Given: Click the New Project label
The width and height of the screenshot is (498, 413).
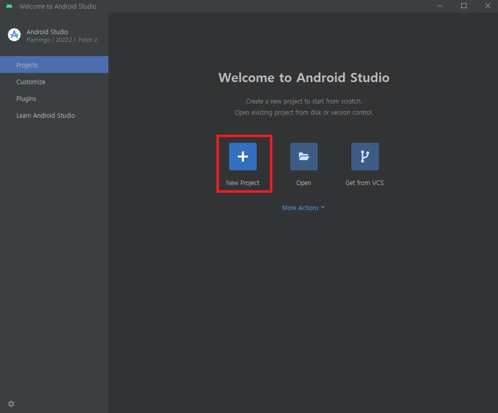Looking at the screenshot, I should pyautogui.click(x=243, y=183).
